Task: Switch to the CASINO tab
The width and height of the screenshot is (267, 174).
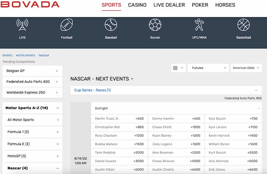Action: click(x=137, y=5)
